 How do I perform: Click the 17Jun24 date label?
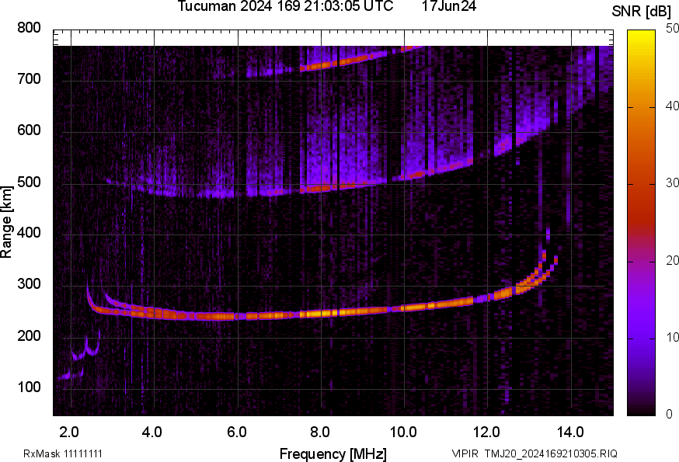tap(449, 6)
